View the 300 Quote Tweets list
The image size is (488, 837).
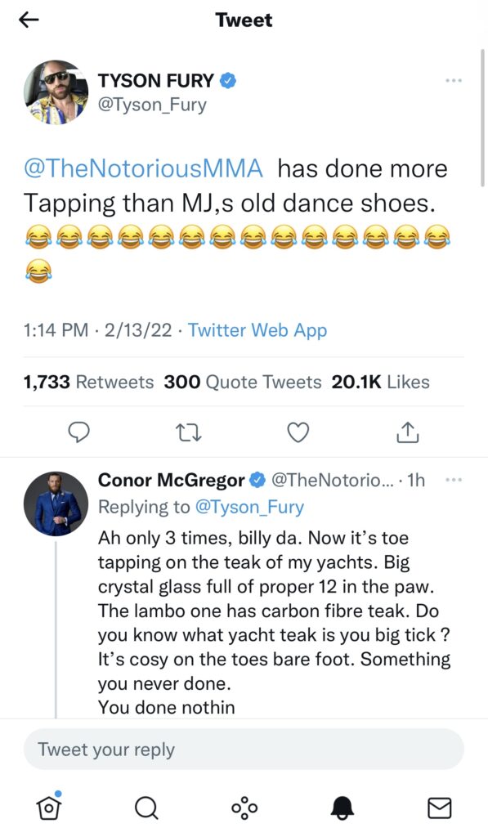coord(243,383)
